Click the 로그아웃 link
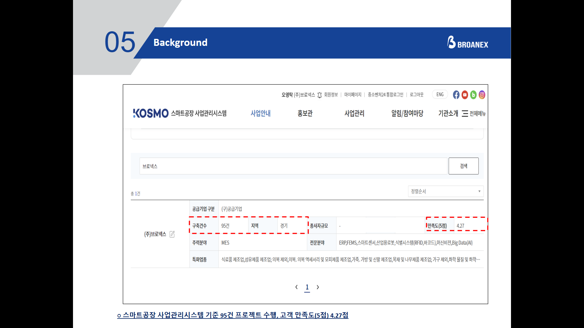Viewport: 584px width, 328px height. (x=416, y=95)
